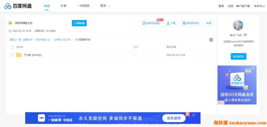The image size is (267, 127).
Task: Open the 登录 login link
Action: pos(221,6)
